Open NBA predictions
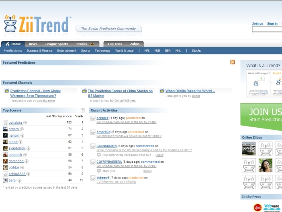The image size is (282, 212). pyautogui.click(x=168, y=50)
